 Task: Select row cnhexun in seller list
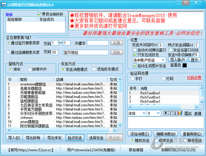62,118
